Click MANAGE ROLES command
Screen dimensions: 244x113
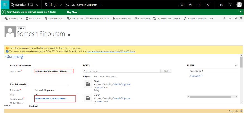122,18
